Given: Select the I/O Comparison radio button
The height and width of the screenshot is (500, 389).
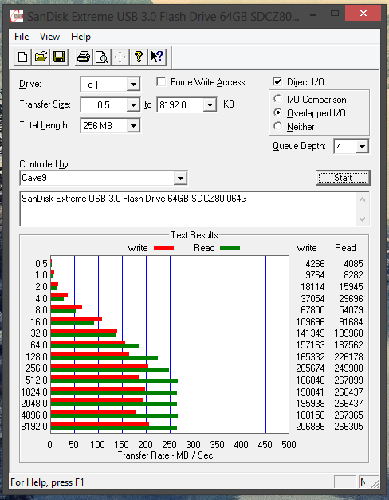Looking at the screenshot, I should pyautogui.click(x=277, y=99).
